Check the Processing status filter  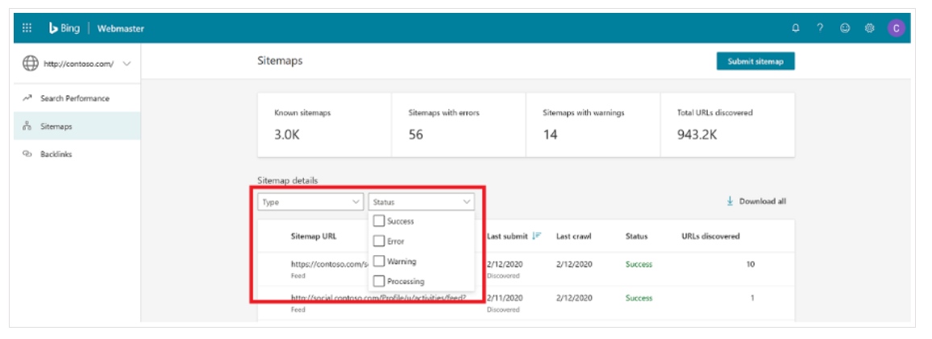click(x=379, y=281)
